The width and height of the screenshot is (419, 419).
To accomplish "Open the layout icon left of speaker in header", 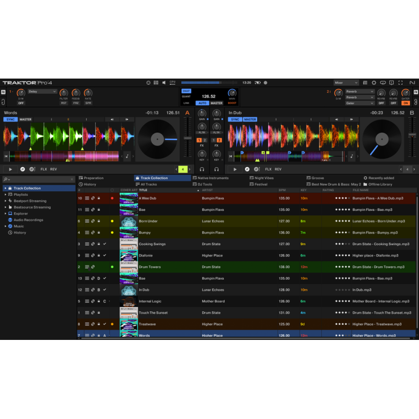I will 156,83.
